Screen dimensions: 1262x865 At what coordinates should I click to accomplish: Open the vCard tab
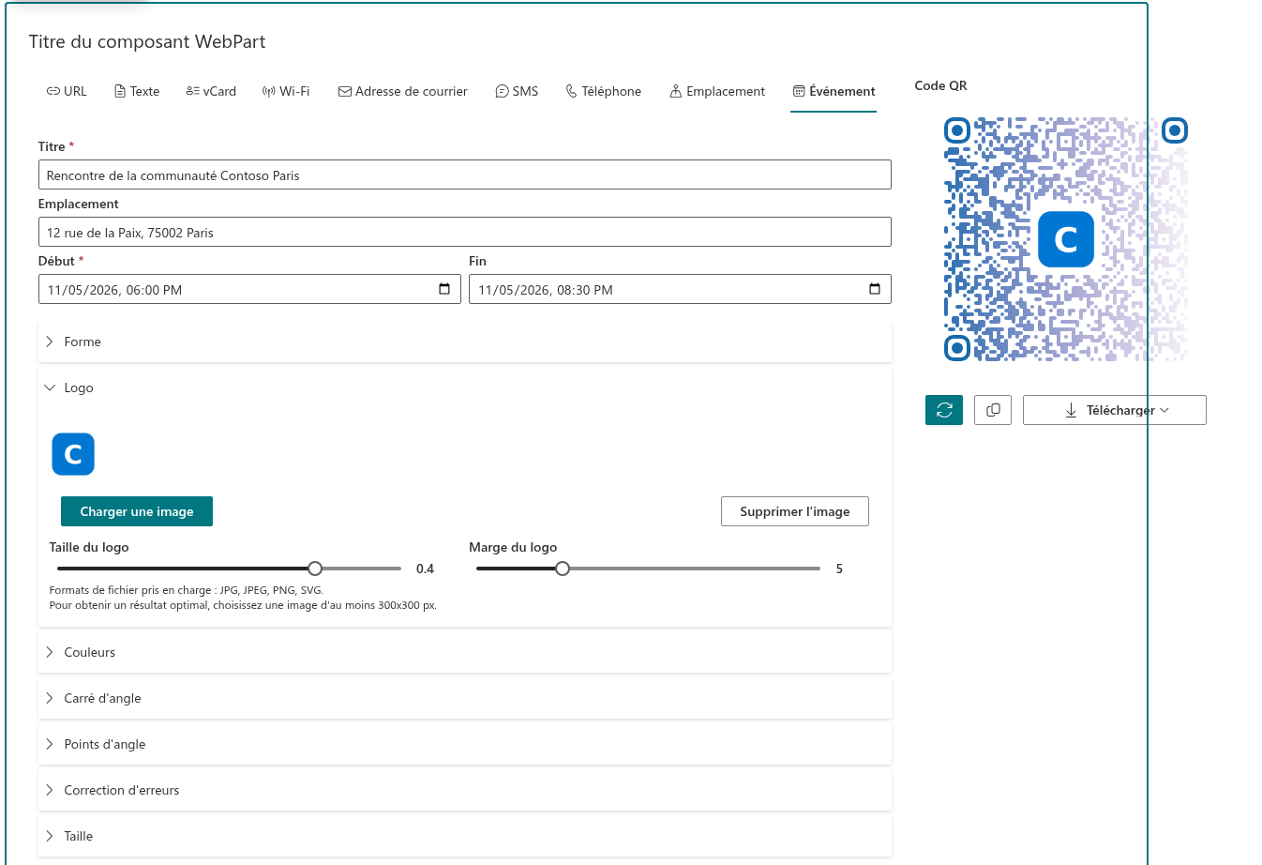point(211,91)
